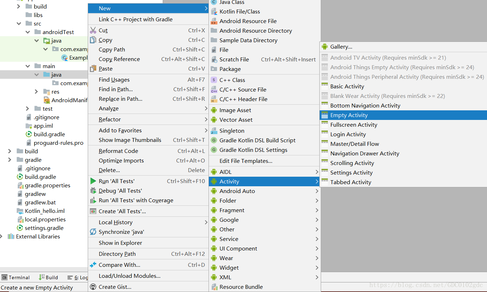Click the Login Activity template icon

[324, 134]
